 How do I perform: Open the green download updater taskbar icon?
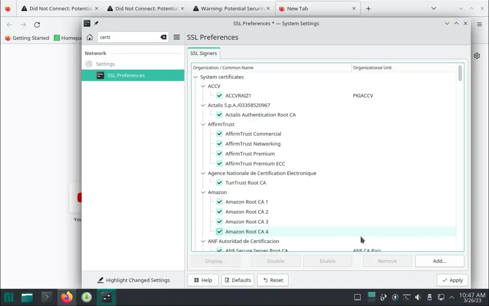click(x=87, y=297)
